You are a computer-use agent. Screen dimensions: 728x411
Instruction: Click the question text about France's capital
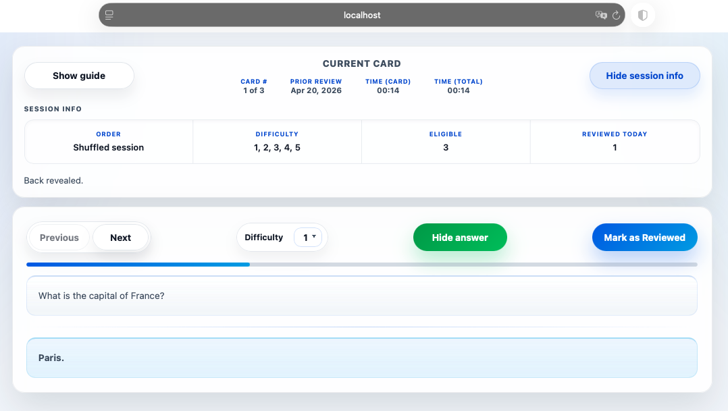[101, 296]
